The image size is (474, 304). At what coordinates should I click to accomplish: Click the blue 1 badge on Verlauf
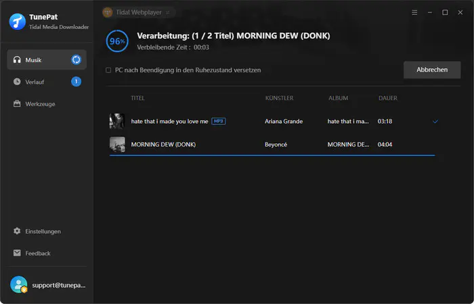(x=76, y=82)
